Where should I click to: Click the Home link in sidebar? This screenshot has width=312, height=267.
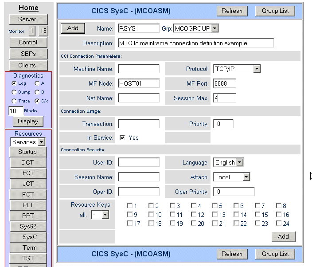point(28,8)
